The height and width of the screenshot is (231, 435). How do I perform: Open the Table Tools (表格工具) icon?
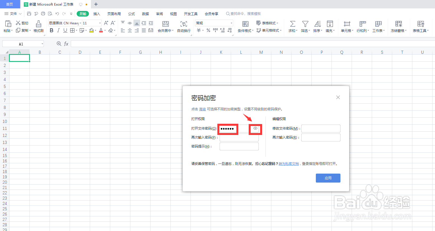click(421, 24)
